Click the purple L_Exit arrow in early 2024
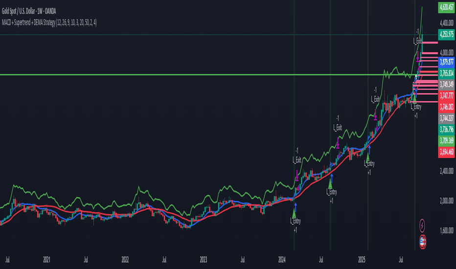This screenshot has width=456, height=269. 297,173
